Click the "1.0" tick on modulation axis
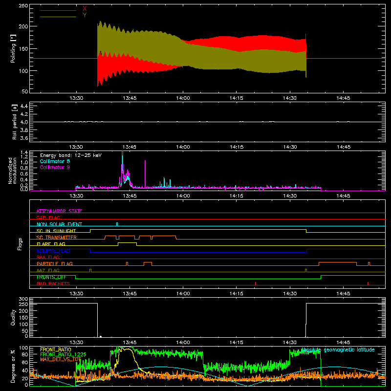Image resolution: width=391 pixels, height=391 pixels. (x=24, y=162)
